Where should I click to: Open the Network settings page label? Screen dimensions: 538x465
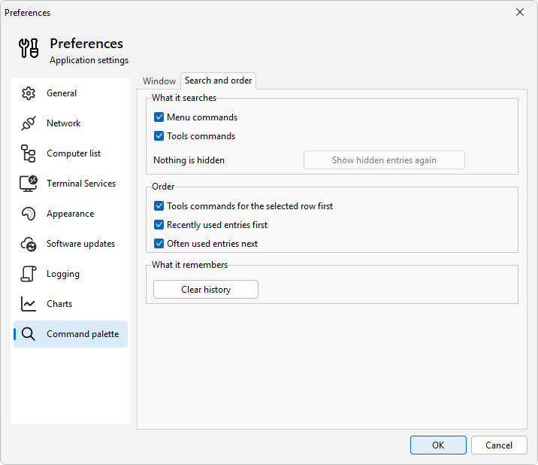pyautogui.click(x=63, y=123)
